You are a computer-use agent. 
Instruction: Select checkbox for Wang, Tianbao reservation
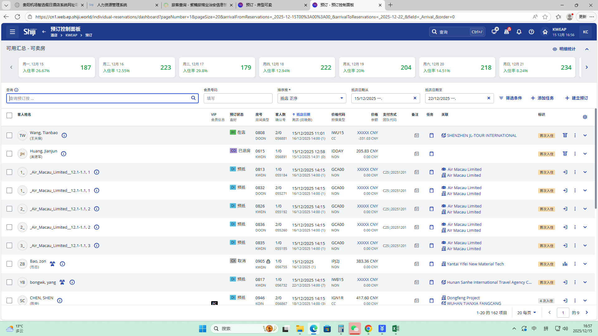[9, 135]
